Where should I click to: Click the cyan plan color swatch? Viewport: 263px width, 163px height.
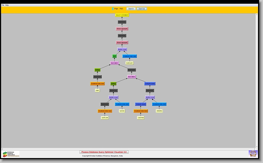click(x=113, y=9)
